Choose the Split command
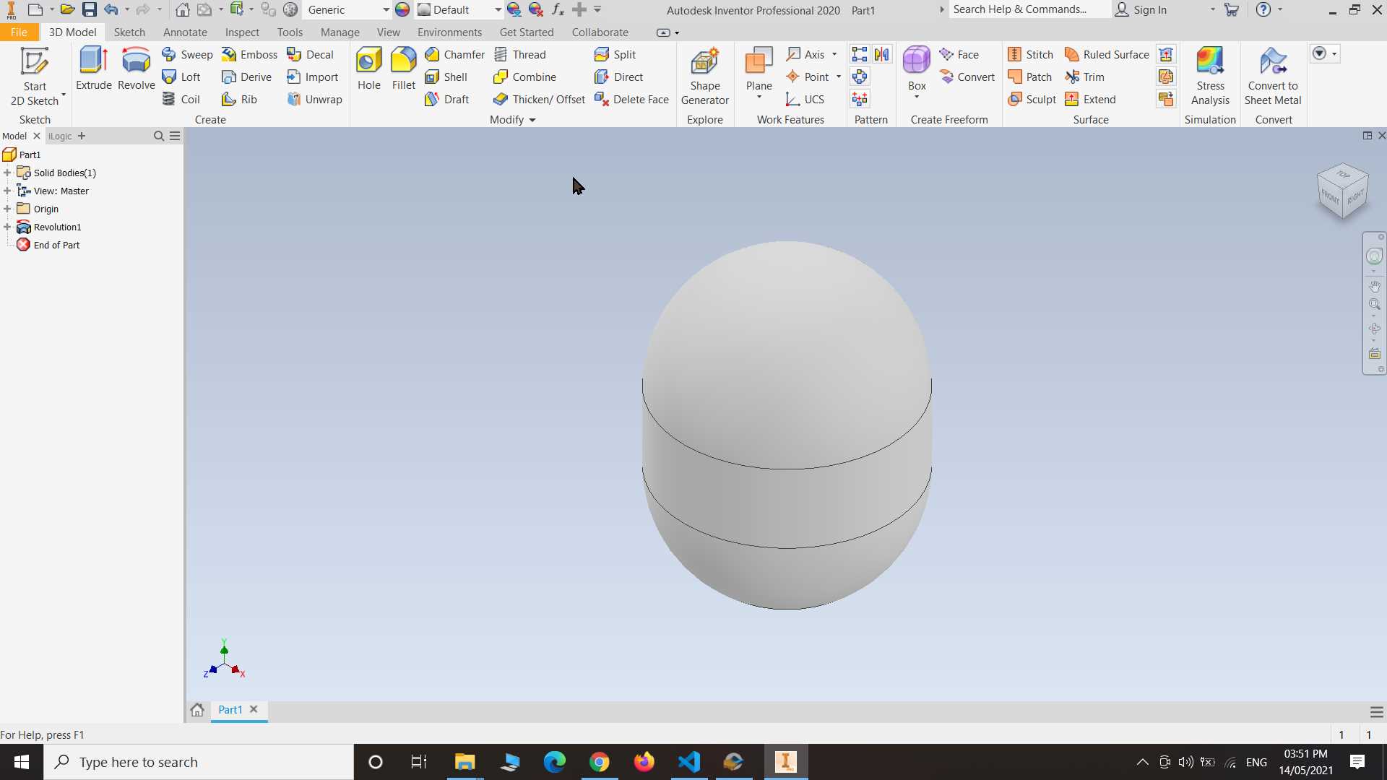The height and width of the screenshot is (780, 1387). [615, 55]
